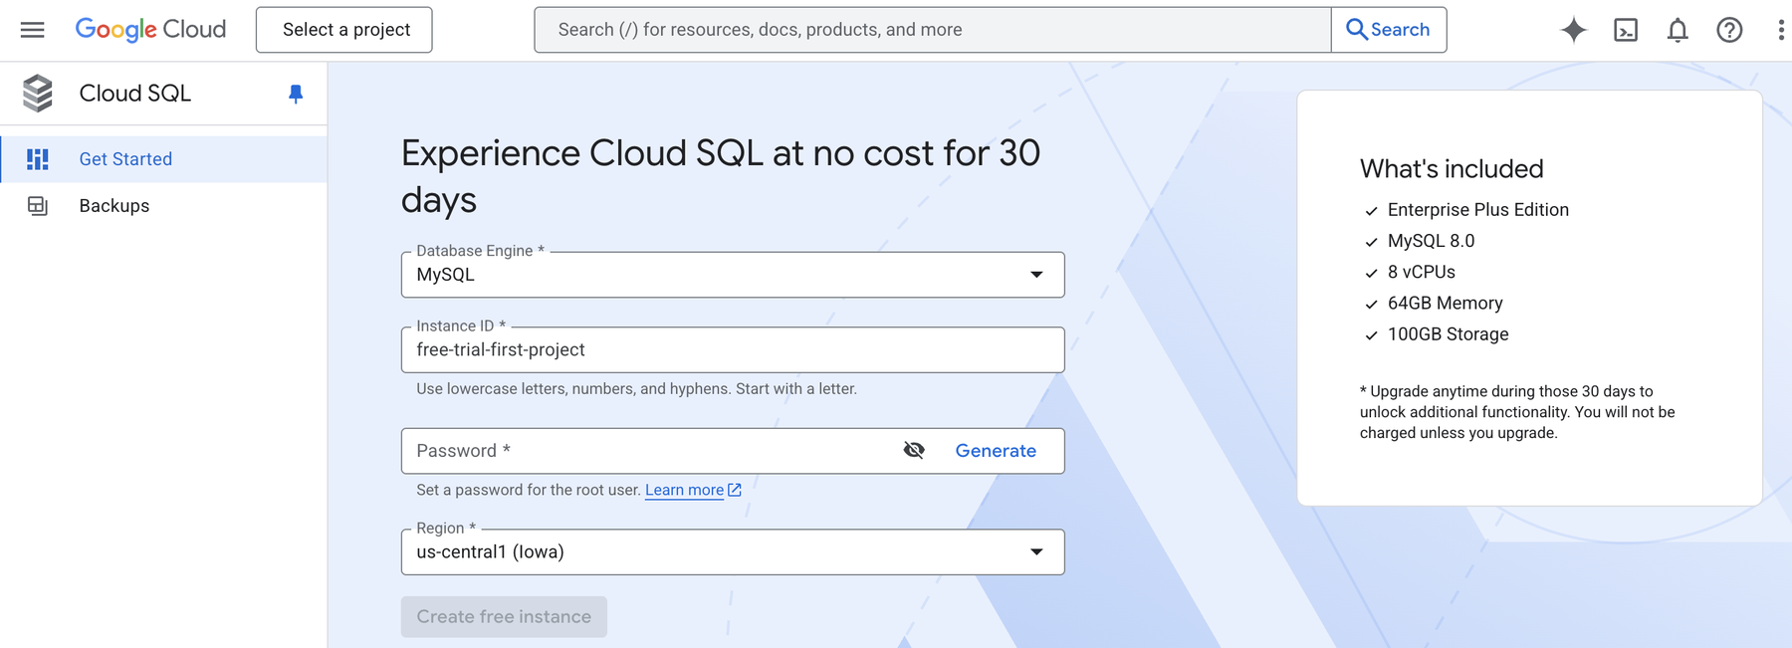
Task: Toggle password visibility eye icon
Action: pos(914,451)
